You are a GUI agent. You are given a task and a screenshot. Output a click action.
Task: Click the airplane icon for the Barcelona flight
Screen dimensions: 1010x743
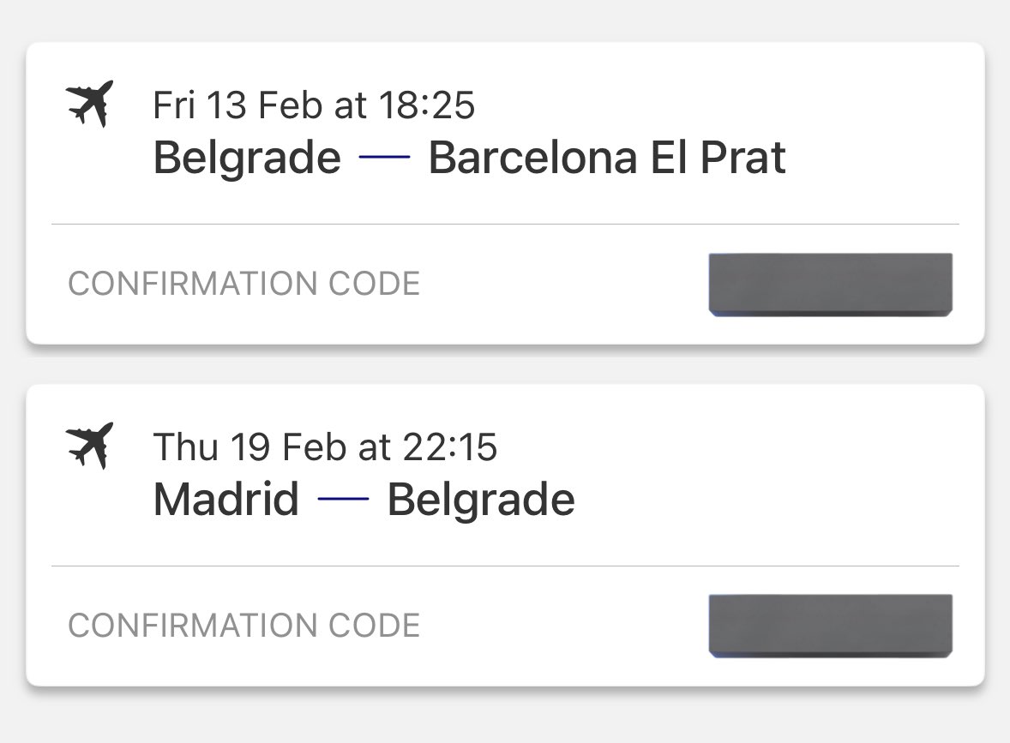point(89,103)
